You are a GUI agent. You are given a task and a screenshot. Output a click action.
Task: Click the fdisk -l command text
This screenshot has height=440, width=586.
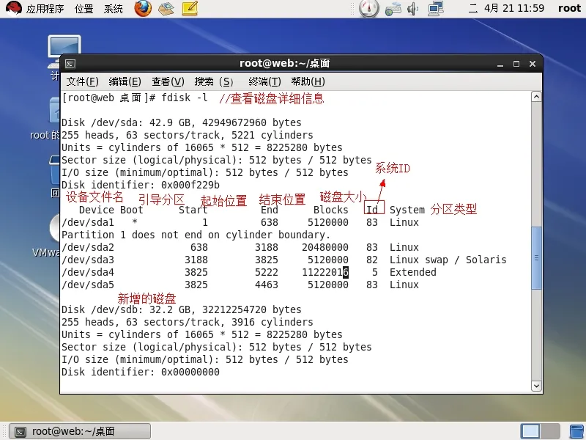(185, 98)
